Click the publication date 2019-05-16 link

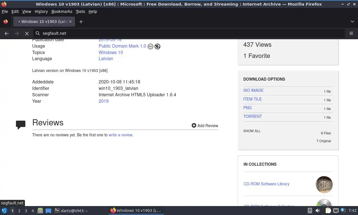110,40
